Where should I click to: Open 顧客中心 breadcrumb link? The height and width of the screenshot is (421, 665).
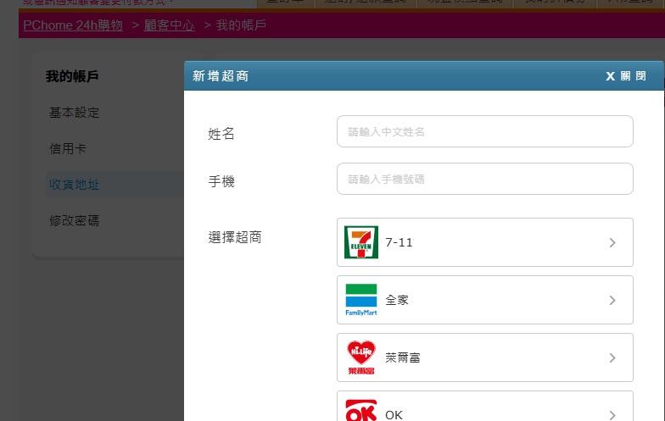pyautogui.click(x=170, y=25)
